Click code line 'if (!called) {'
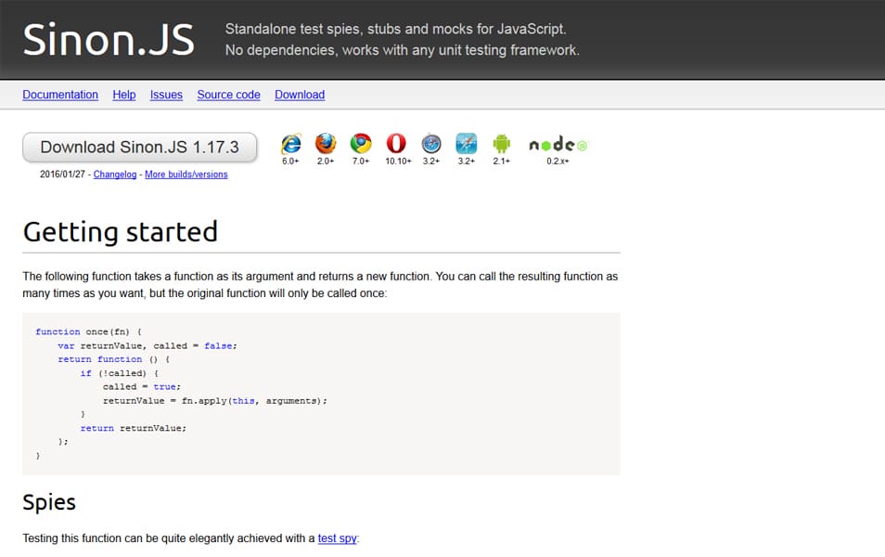The width and height of the screenshot is (885, 557). pos(120,373)
